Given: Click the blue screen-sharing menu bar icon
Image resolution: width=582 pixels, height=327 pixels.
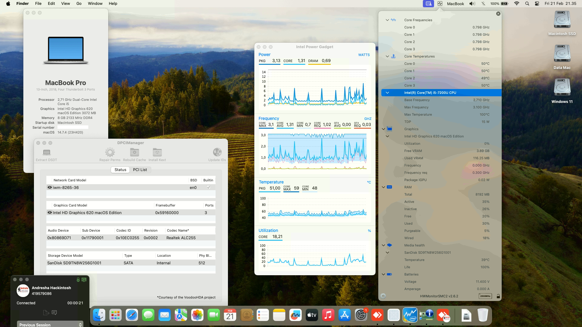Looking at the screenshot, I should (428, 4).
